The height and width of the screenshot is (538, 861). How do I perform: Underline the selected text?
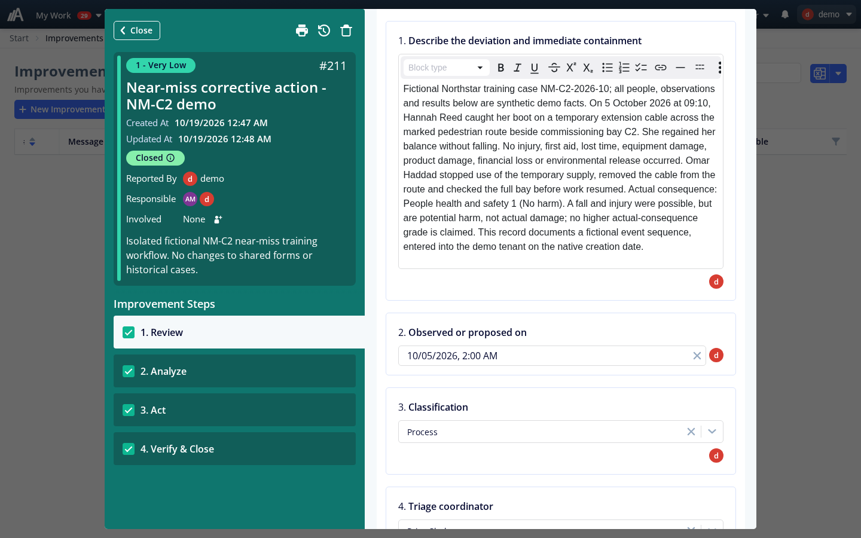click(x=535, y=68)
